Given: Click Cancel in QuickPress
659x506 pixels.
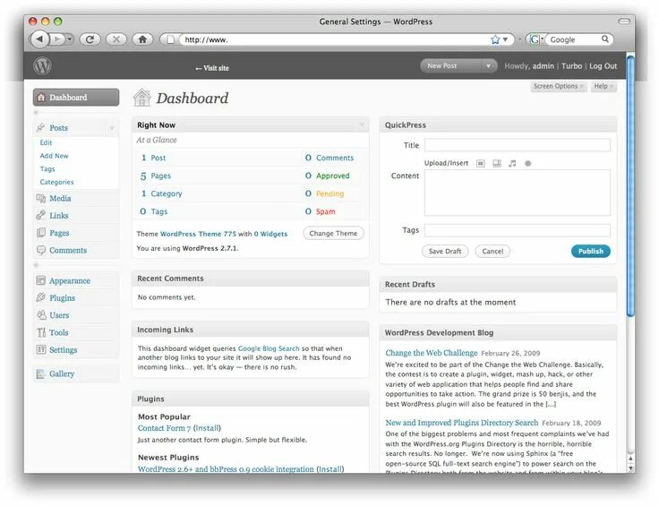Looking at the screenshot, I should [x=492, y=251].
